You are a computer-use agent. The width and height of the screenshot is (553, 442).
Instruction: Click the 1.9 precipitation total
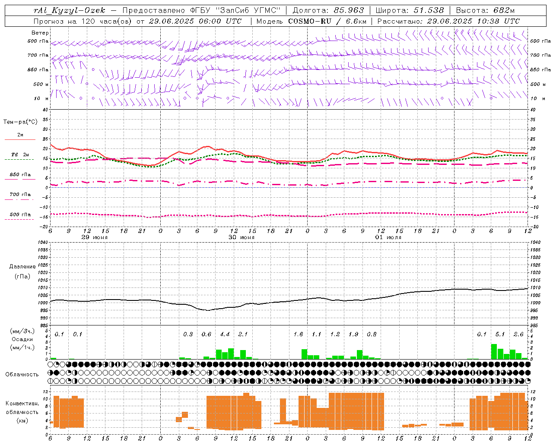click(x=353, y=334)
